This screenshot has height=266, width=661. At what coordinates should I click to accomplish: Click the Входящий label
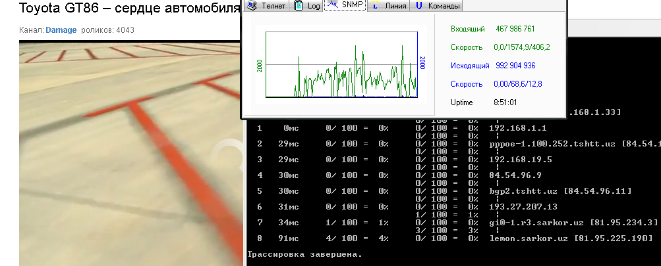(x=467, y=29)
